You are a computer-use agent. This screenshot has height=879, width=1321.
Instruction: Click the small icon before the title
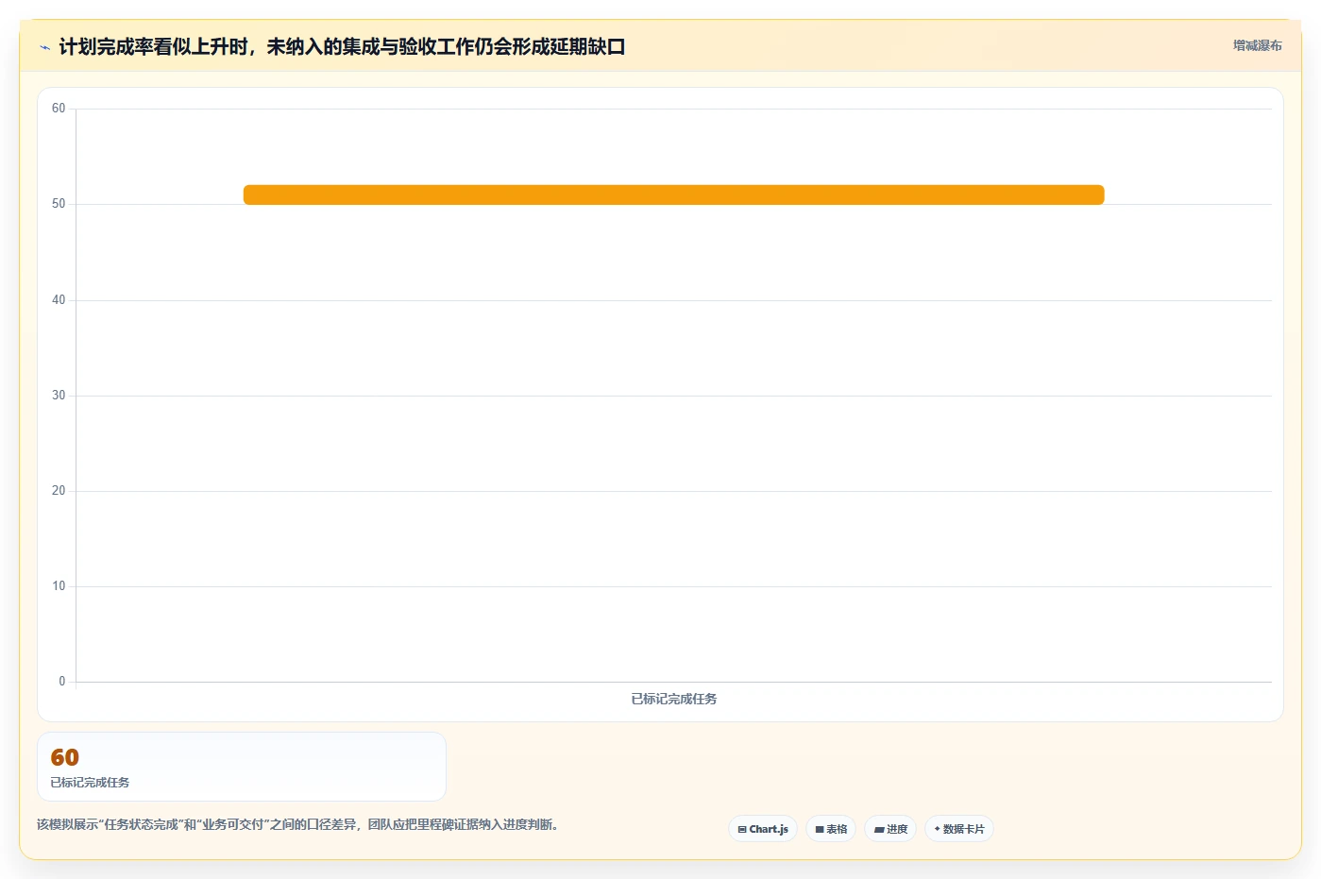tap(44, 47)
